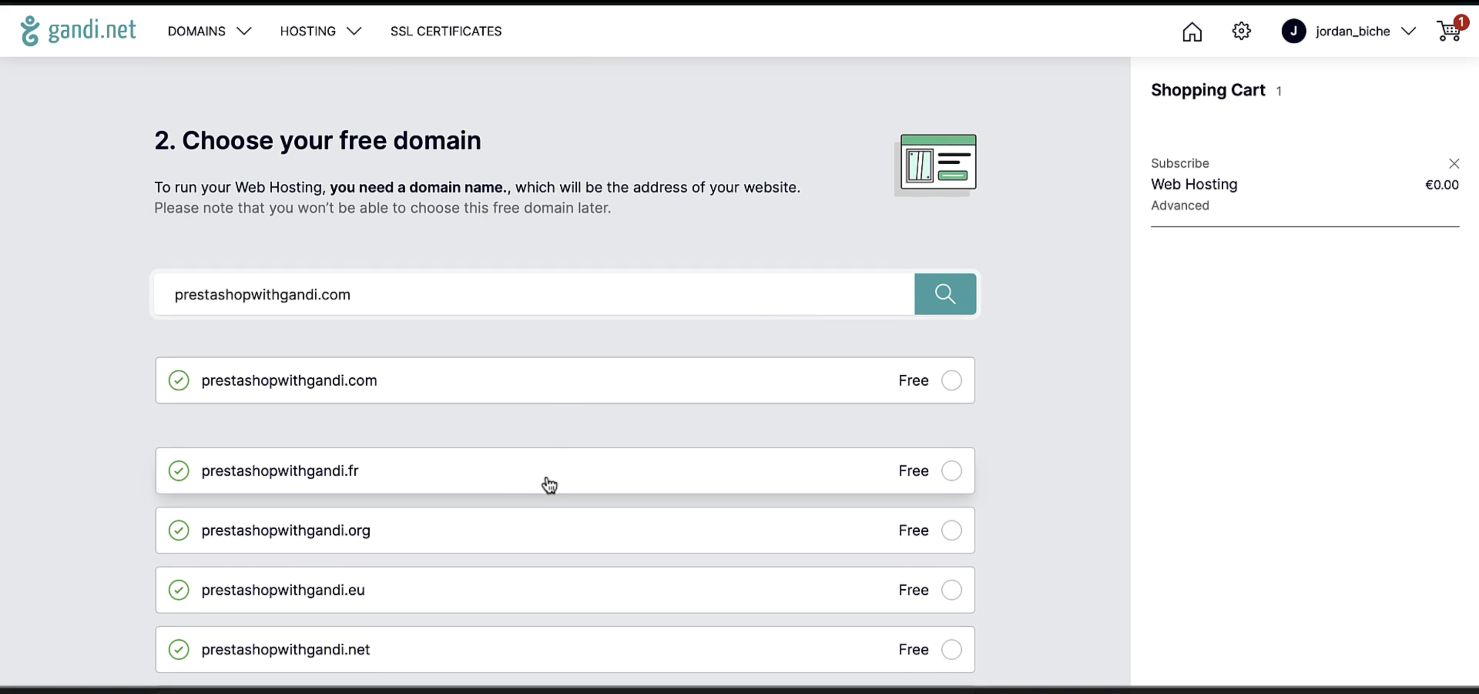Click the green checkmark beside prestashopwithgandi.net
Image resolution: width=1479 pixels, height=694 pixels.
179,650
